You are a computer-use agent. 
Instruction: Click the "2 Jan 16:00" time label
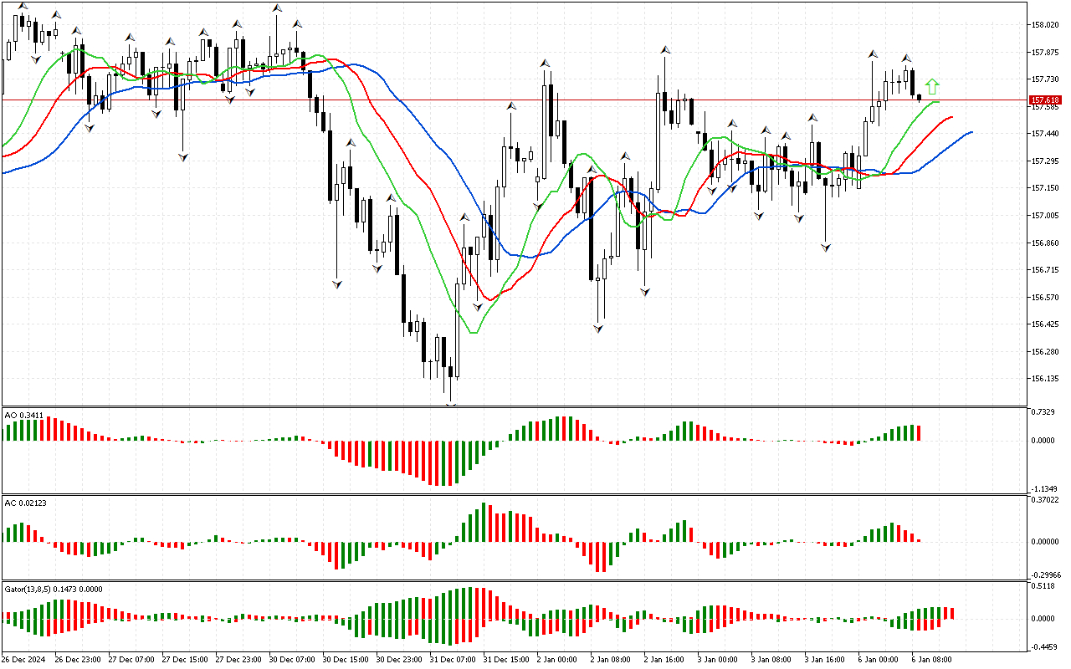[664, 660]
